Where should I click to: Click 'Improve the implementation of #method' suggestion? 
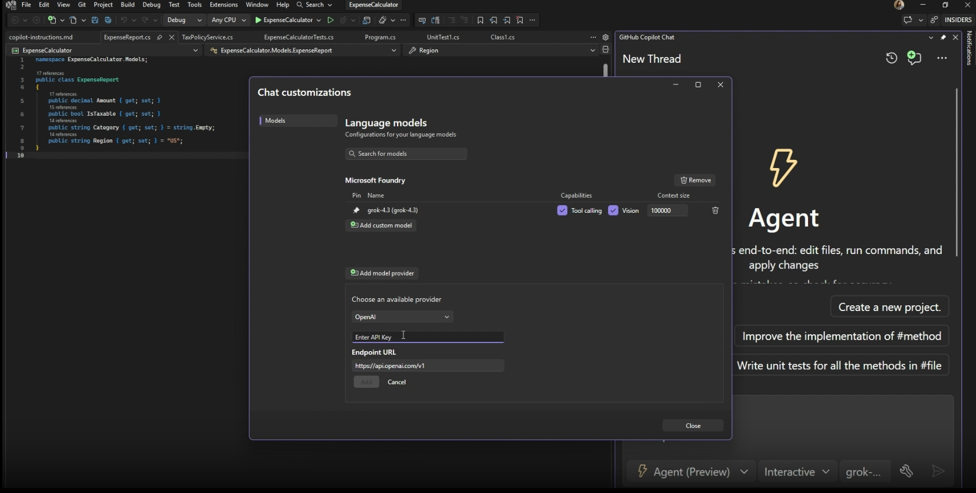pyautogui.click(x=842, y=336)
